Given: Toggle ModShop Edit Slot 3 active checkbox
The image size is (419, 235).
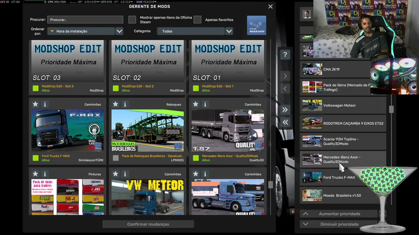Looking at the screenshot, I should tap(36, 88).
